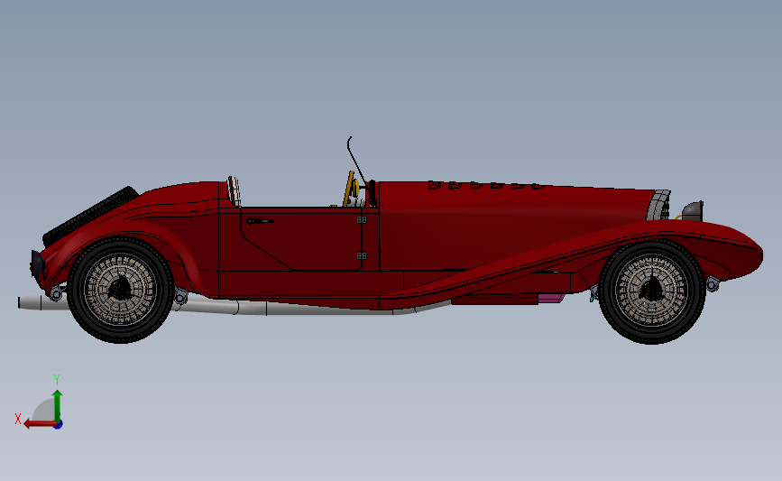Image resolution: width=782 pixels, height=481 pixels.
Task: Click the red X axis arrow of triad
Action: 40,424
